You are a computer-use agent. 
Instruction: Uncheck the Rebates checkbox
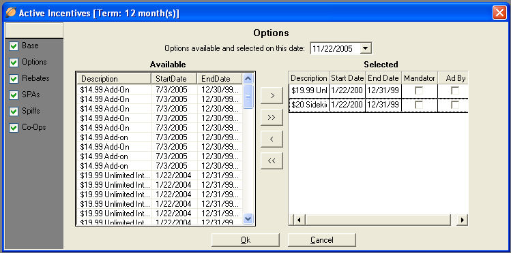tap(14, 79)
